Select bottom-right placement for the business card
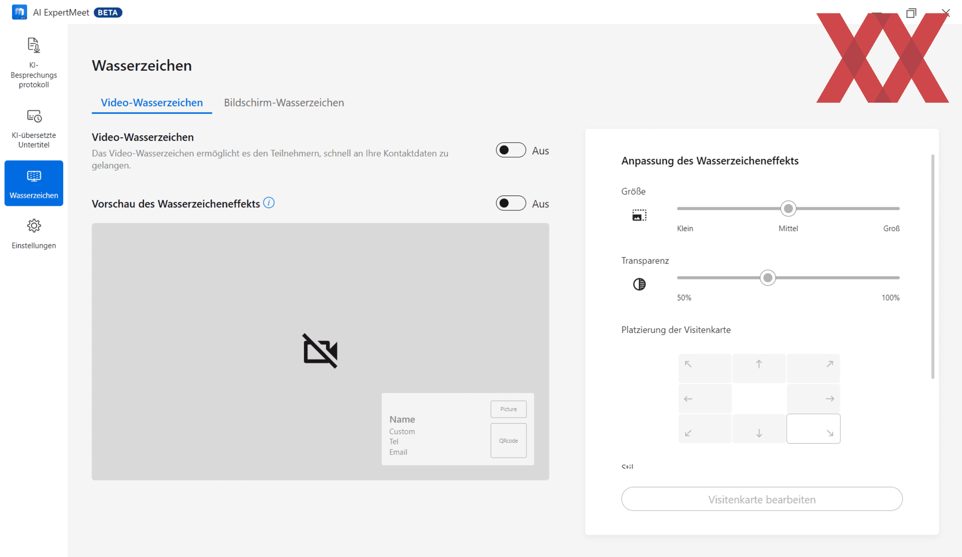Viewport: 962px width, 557px height. click(x=813, y=429)
